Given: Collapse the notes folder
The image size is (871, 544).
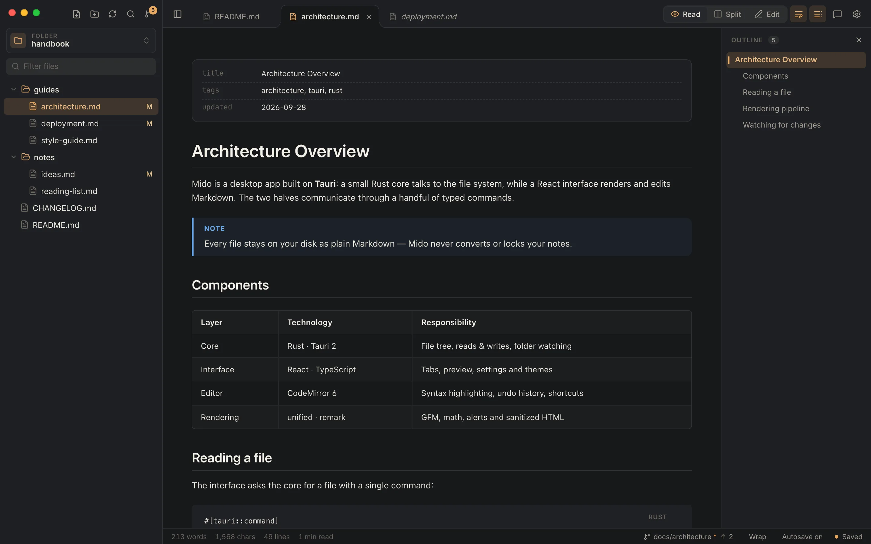Looking at the screenshot, I should tap(14, 157).
